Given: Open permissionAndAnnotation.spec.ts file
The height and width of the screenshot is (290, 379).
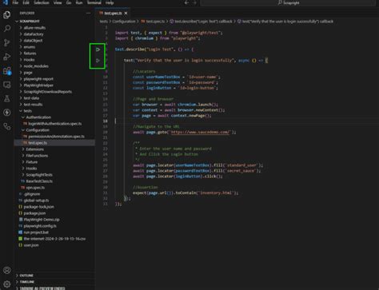Looking at the screenshot, I should 56,137.
